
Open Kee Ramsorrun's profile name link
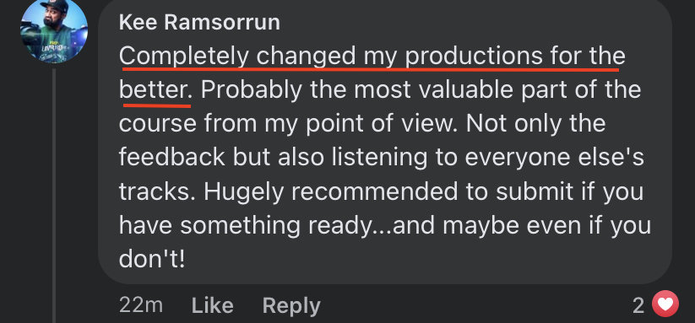click(199, 22)
